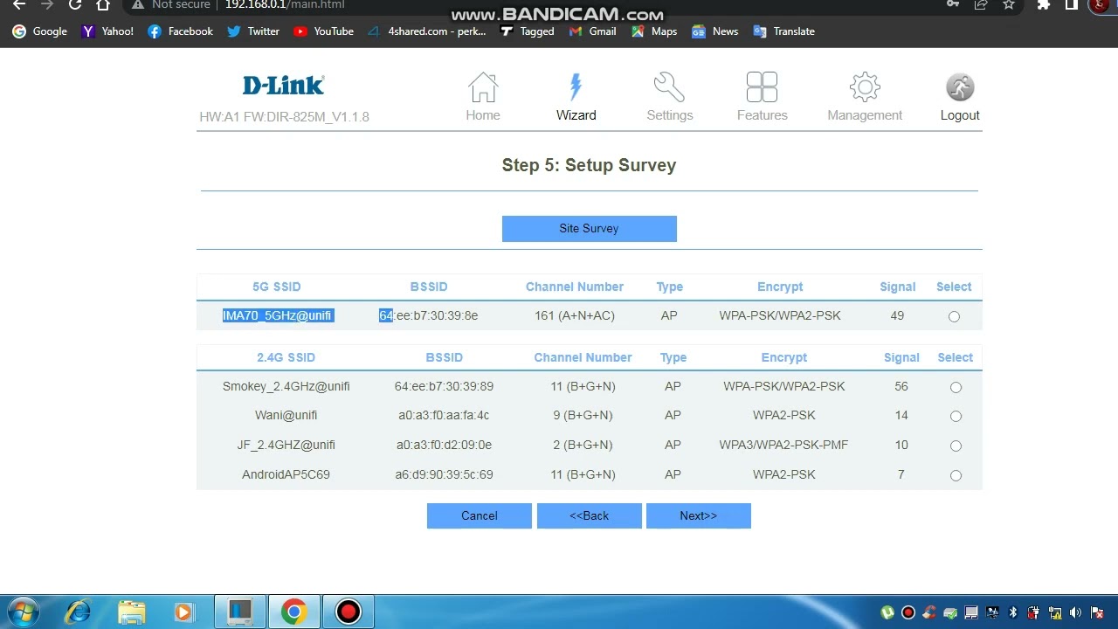Open the YouTube bookmark

point(323,31)
